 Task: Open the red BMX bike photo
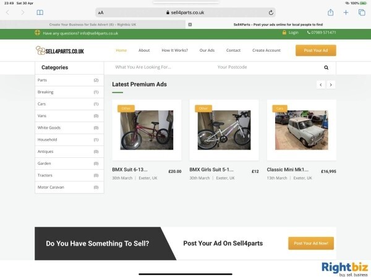point(147,130)
